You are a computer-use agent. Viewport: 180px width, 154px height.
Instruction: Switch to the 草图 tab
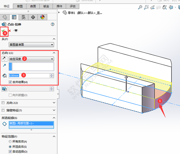20,6
